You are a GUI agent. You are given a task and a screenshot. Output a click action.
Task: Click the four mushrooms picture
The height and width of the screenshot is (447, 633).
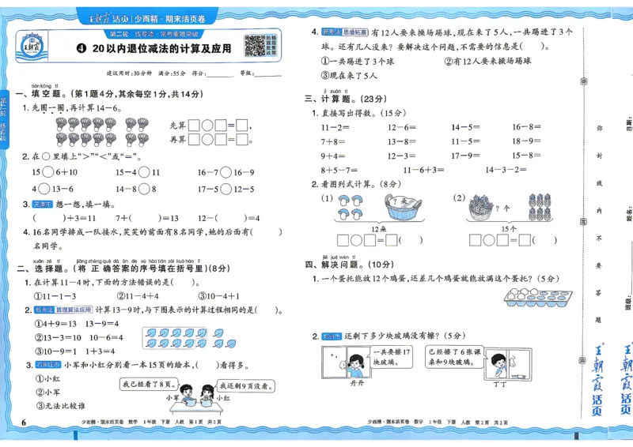coord(350,207)
